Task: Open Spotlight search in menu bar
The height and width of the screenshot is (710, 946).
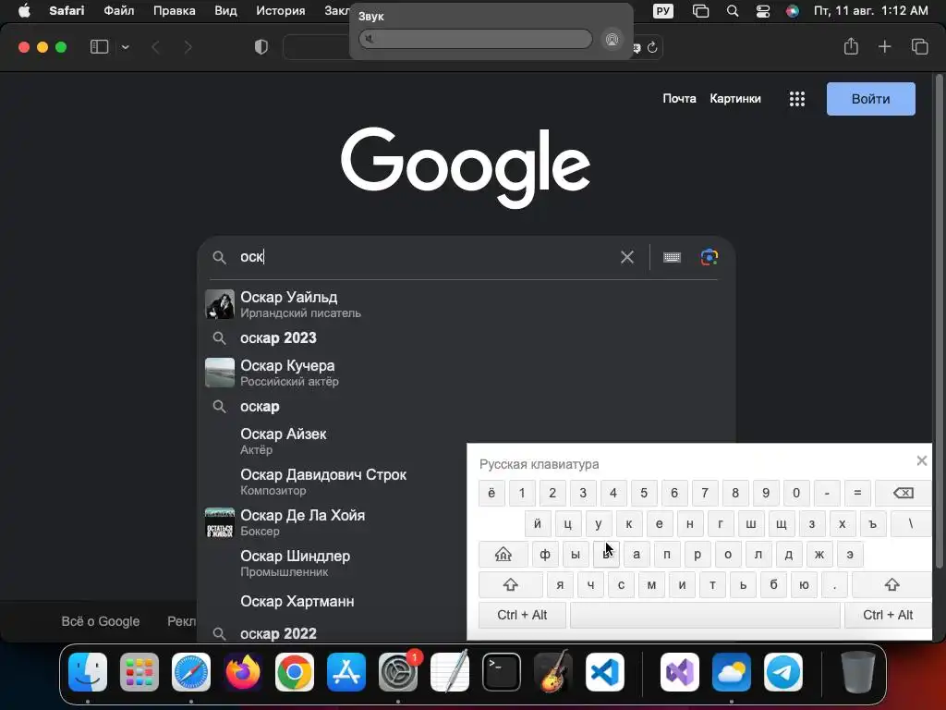Action: (x=733, y=10)
